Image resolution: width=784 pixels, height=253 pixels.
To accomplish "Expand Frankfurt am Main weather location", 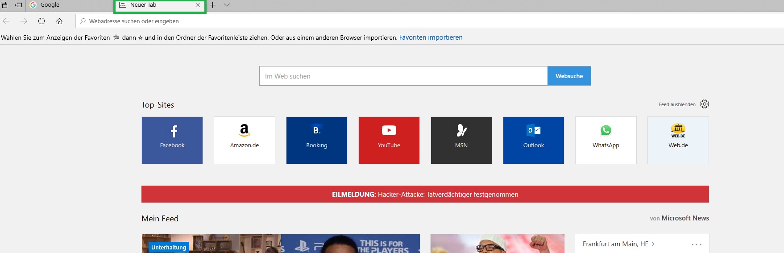I will pos(618,244).
